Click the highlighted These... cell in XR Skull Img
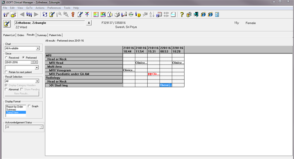The width and height of the screenshot is (294, 159). [x=166, y=85]
